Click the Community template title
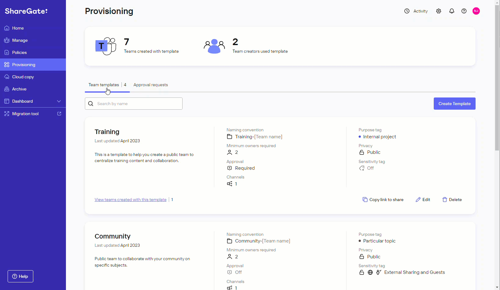 (x=112, y=236)
